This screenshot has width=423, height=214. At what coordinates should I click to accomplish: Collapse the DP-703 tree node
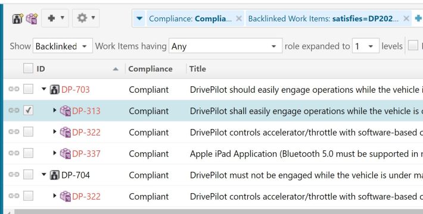(x=44, y=89)
